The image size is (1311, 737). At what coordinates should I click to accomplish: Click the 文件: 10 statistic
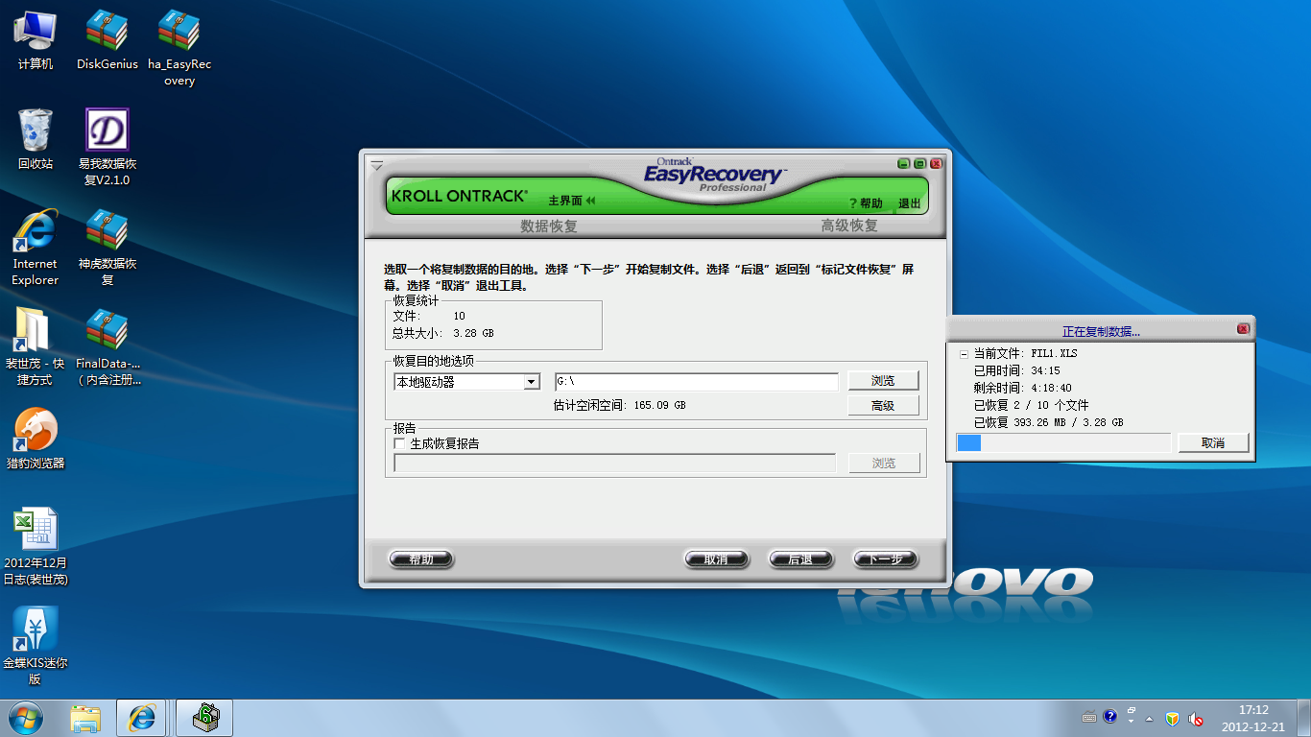[429, 316]
